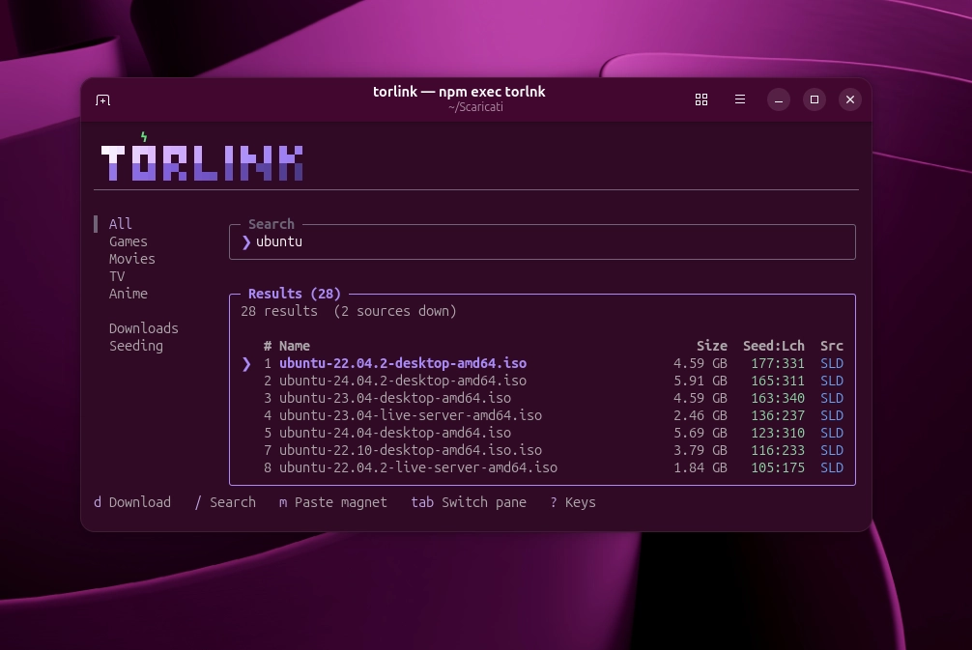This screenshot has width=972, height=650.
Task: Focus the Search field containing ubuntu
Action: click(542, 241)
